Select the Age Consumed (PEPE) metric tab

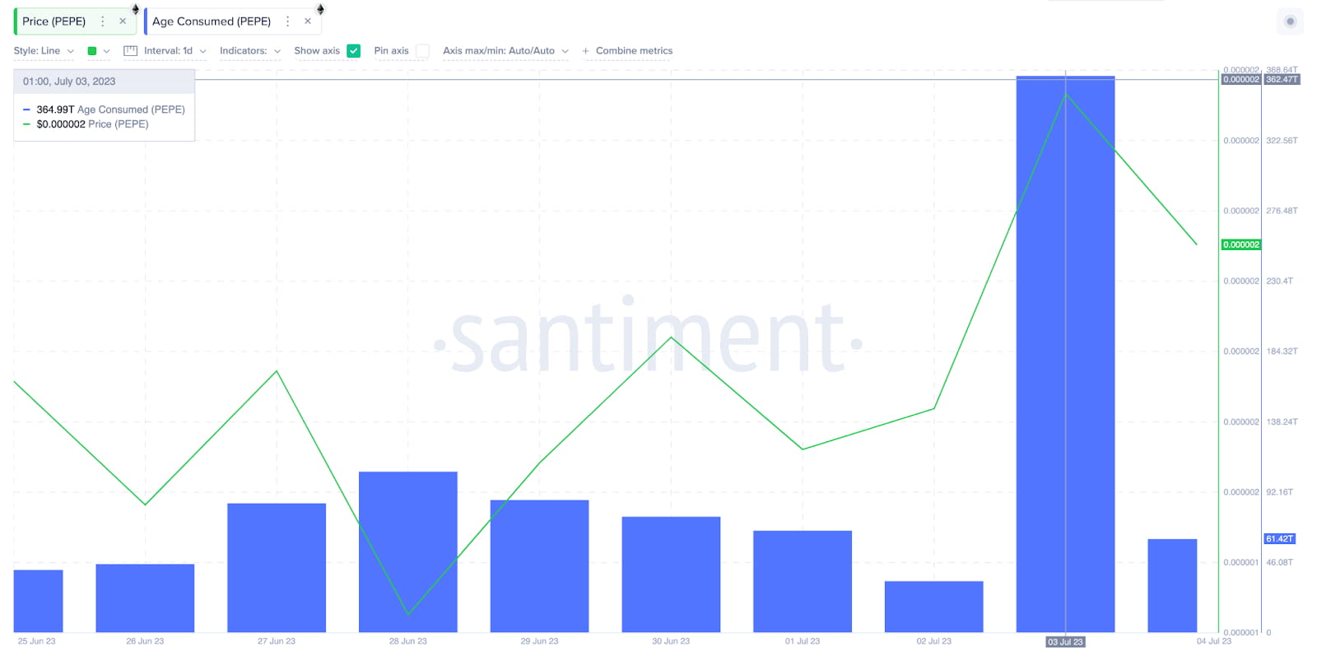212,21
